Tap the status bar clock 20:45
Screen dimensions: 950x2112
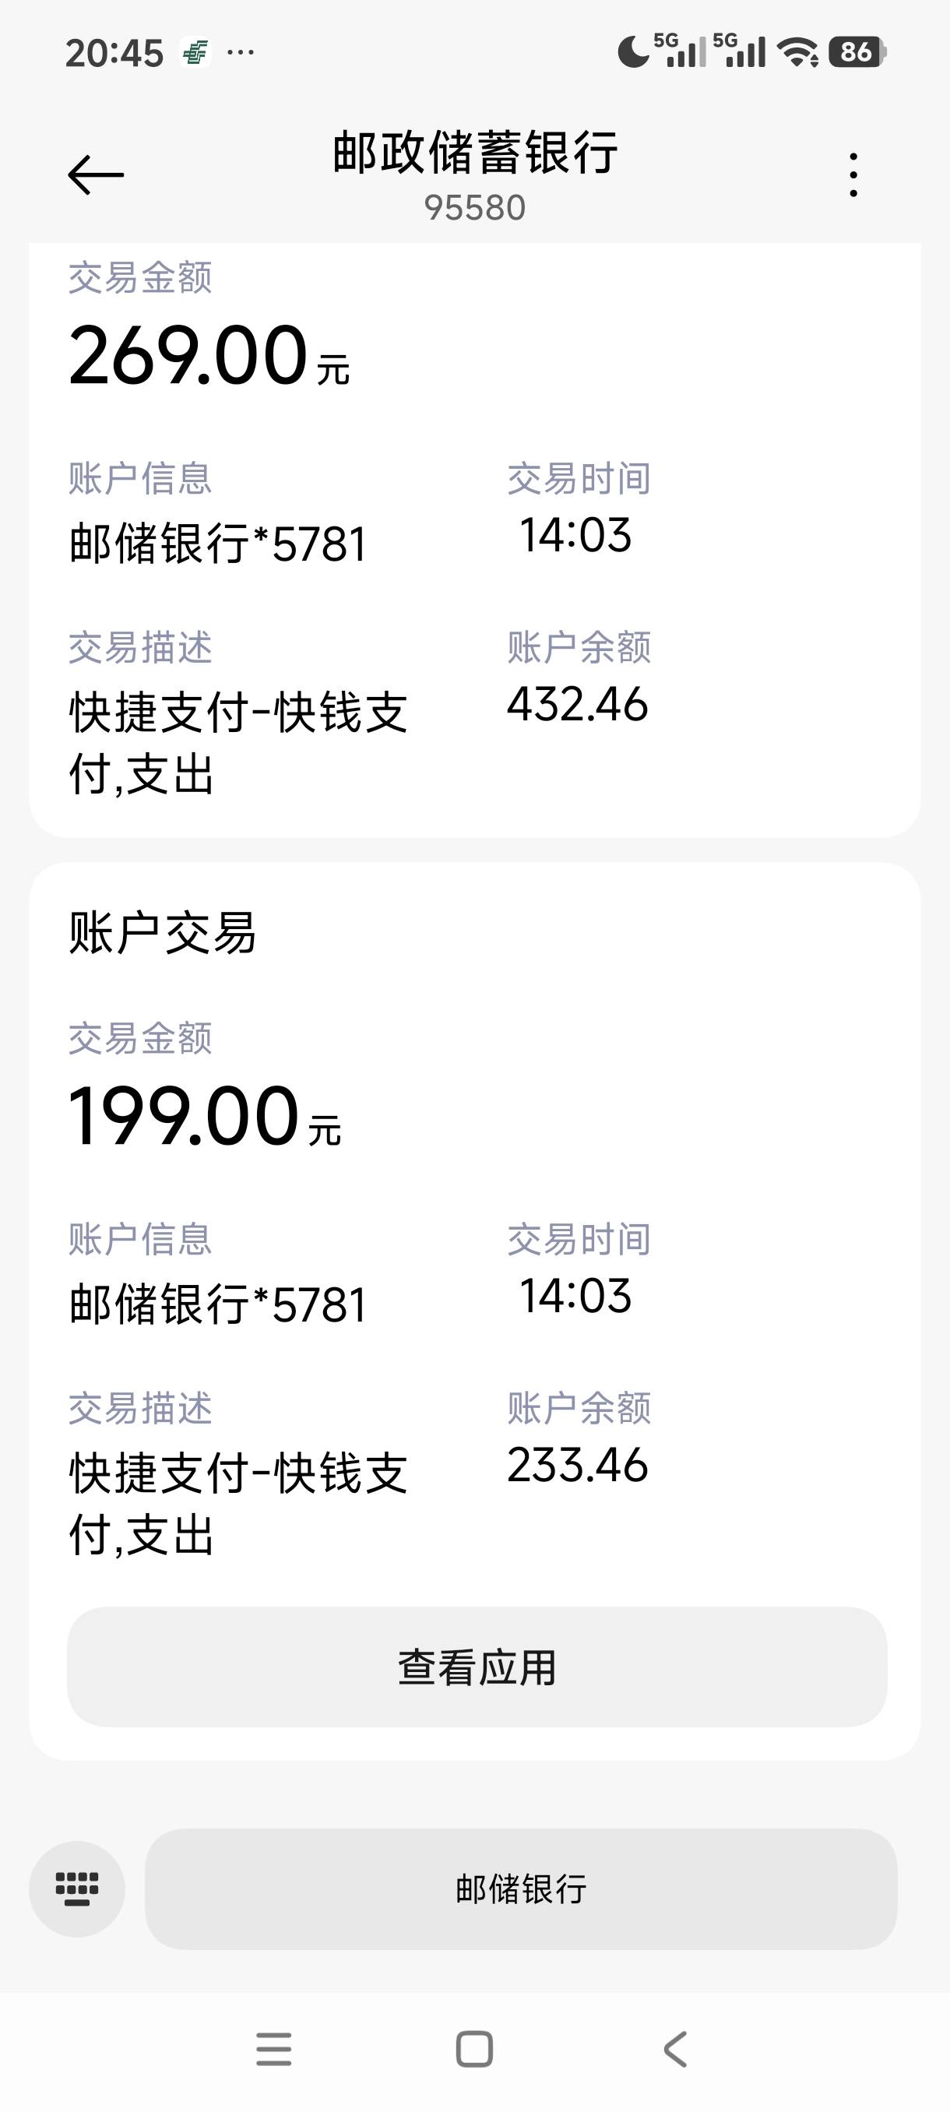point(114,53)
